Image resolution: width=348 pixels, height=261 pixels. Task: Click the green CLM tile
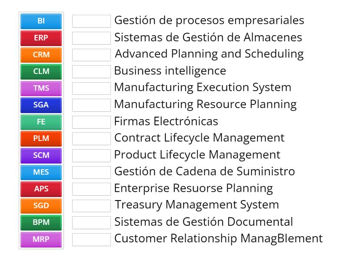41,71
